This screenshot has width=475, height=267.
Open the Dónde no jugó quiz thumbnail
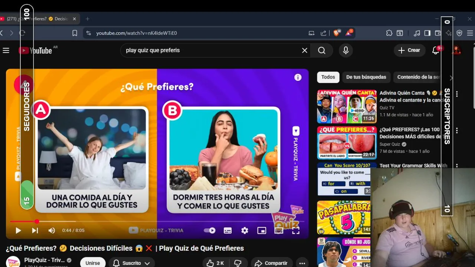344,252
